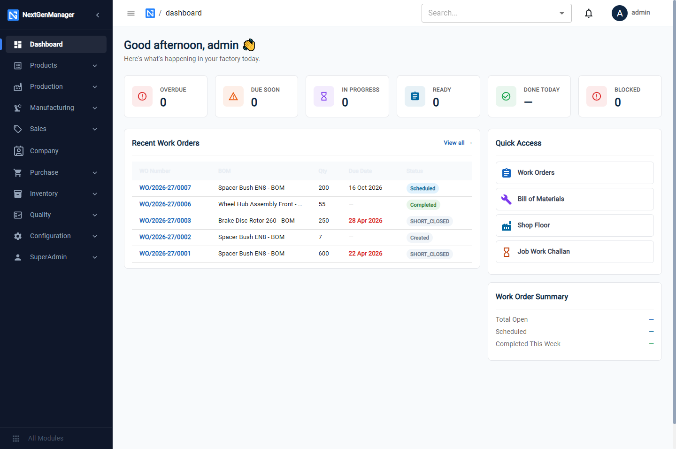Image resolution: width=676 pixels, height=449 pixels.
Task: Click the Overdue alert icon
Action: (142, 96)
